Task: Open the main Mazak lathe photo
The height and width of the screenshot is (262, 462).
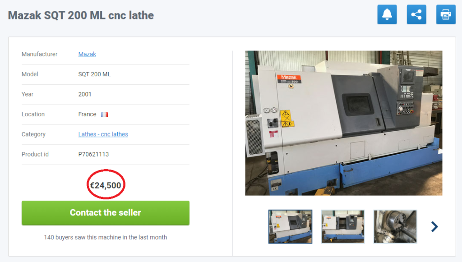Action: point(343,123)
